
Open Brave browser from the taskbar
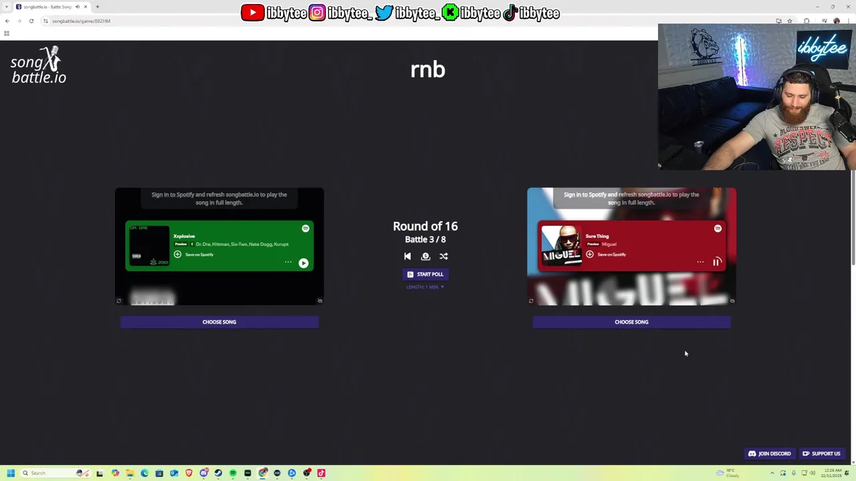coord(189,473)
